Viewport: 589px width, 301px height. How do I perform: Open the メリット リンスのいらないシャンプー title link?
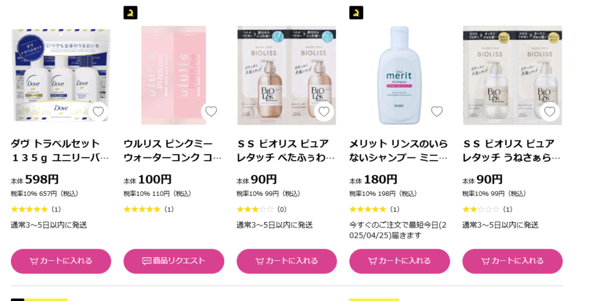tap(399, 150)
